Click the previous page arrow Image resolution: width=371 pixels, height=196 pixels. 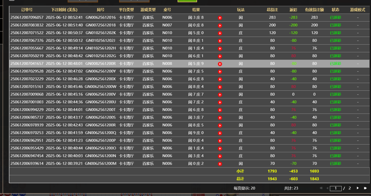[326, 188]
